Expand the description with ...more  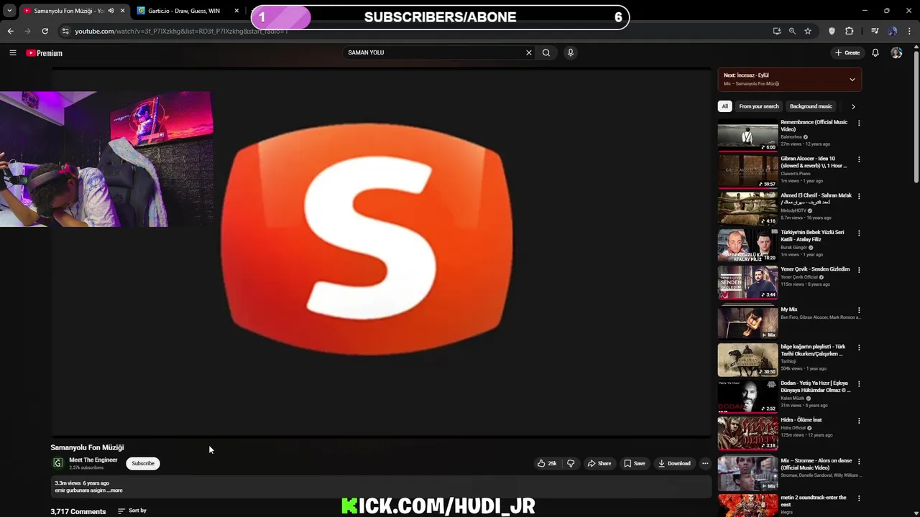115,490
